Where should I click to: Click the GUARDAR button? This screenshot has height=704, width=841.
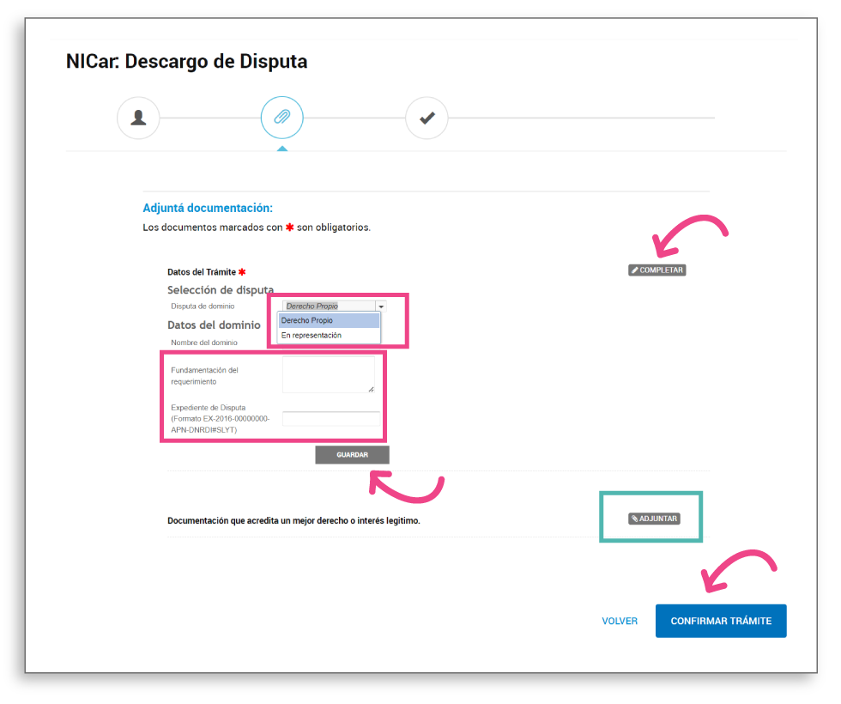click(352, 454)
